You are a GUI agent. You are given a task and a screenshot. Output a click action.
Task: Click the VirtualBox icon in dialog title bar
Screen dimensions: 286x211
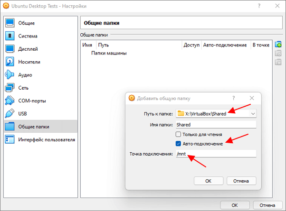[132, 98]
